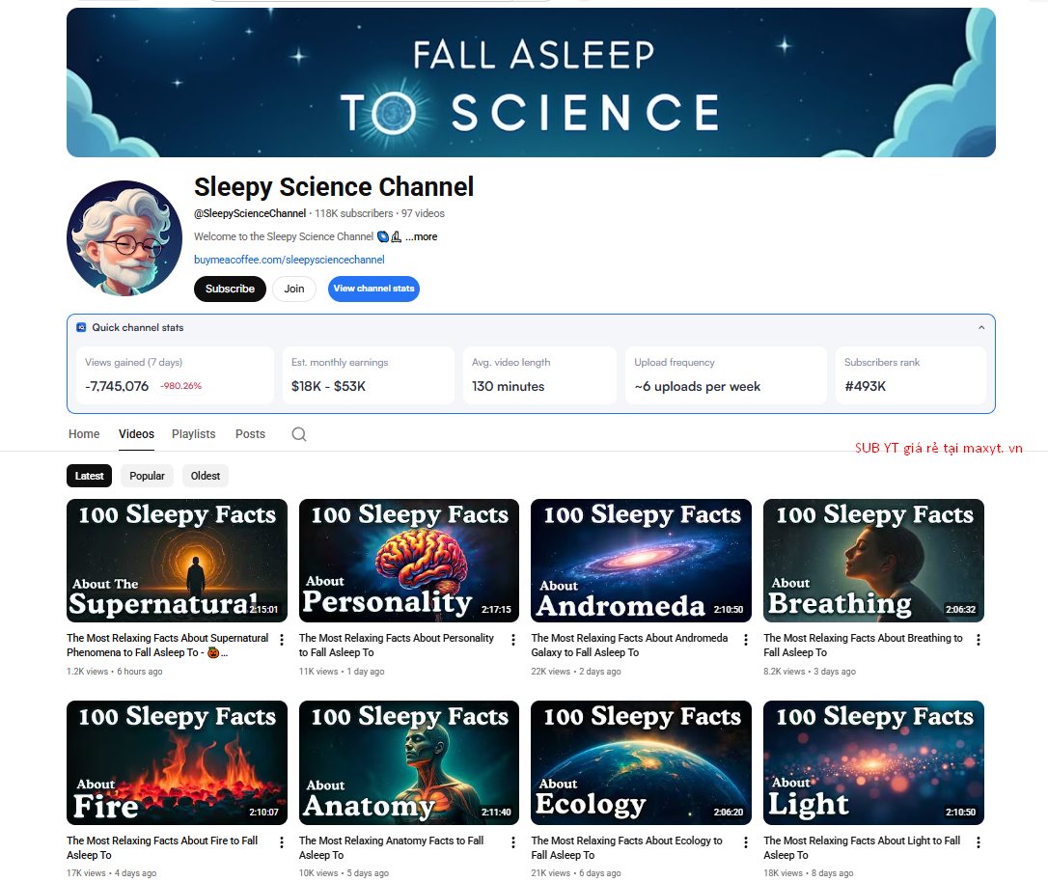The image size is (1048, 882).
Task: Click the View channel stats button
Action: point(373,289)
